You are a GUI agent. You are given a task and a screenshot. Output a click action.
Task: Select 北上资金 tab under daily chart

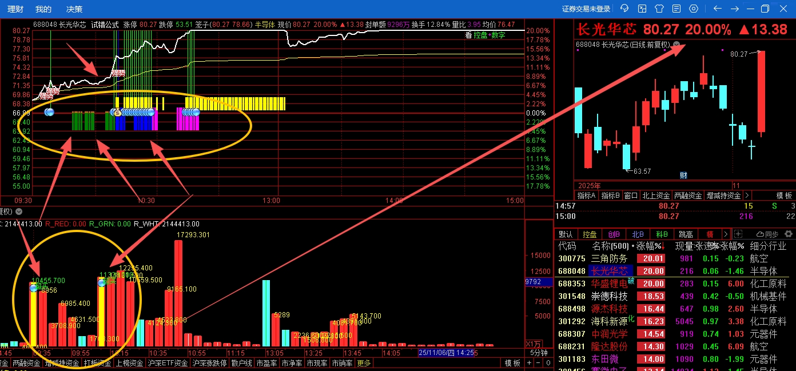[x=656, y=196]
